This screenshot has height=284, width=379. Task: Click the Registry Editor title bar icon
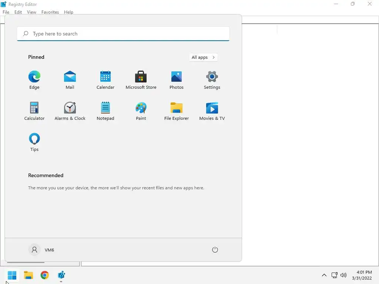pos(3,4)
